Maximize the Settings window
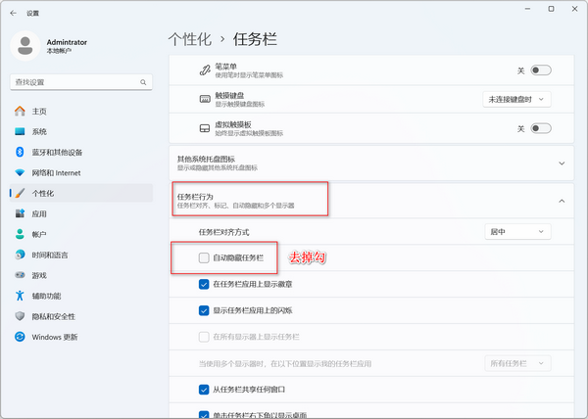The image size is (588, 419). click(551, 9)
